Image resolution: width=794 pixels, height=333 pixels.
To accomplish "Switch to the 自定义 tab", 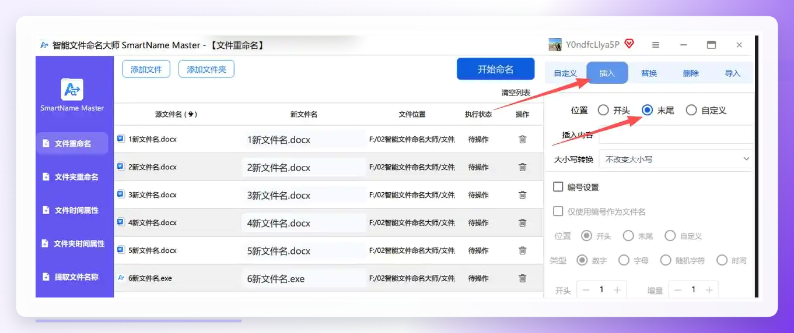I will (x=565, y=73).
